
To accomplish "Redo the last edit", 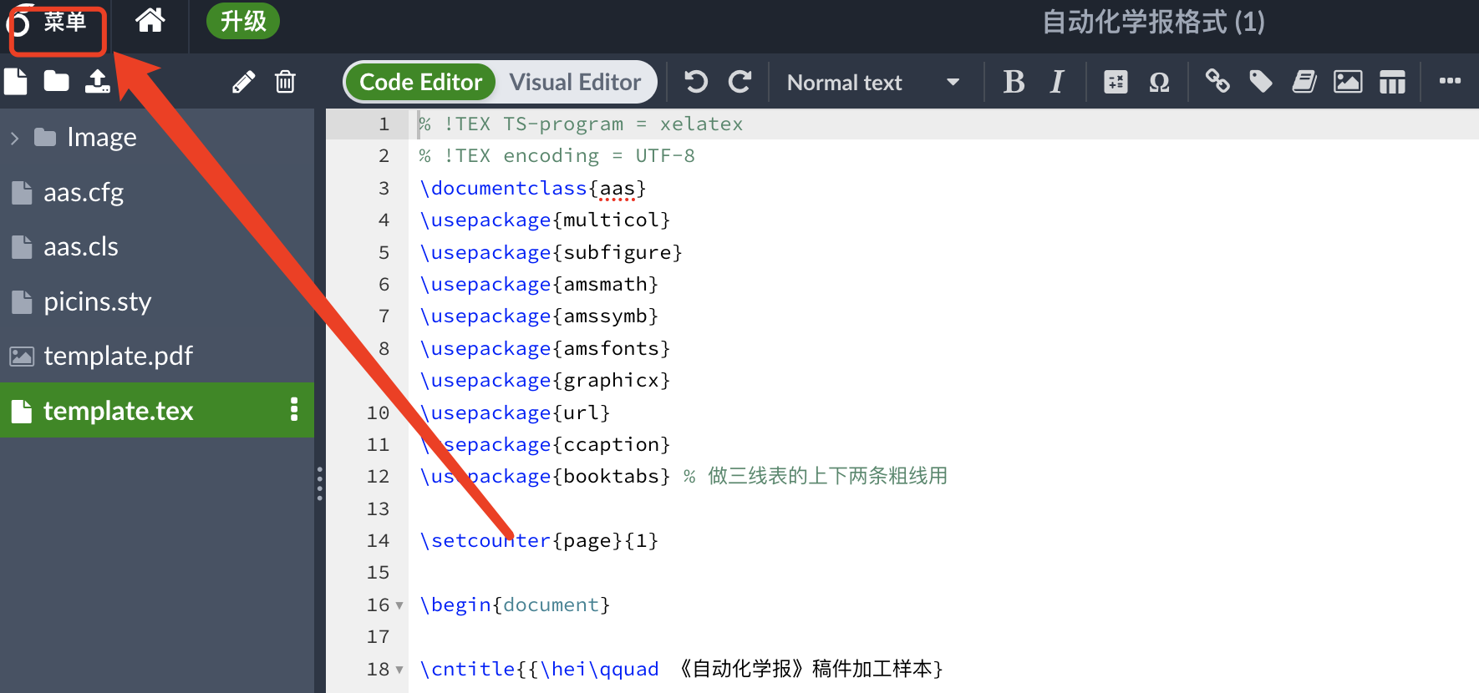I will 739,82.
